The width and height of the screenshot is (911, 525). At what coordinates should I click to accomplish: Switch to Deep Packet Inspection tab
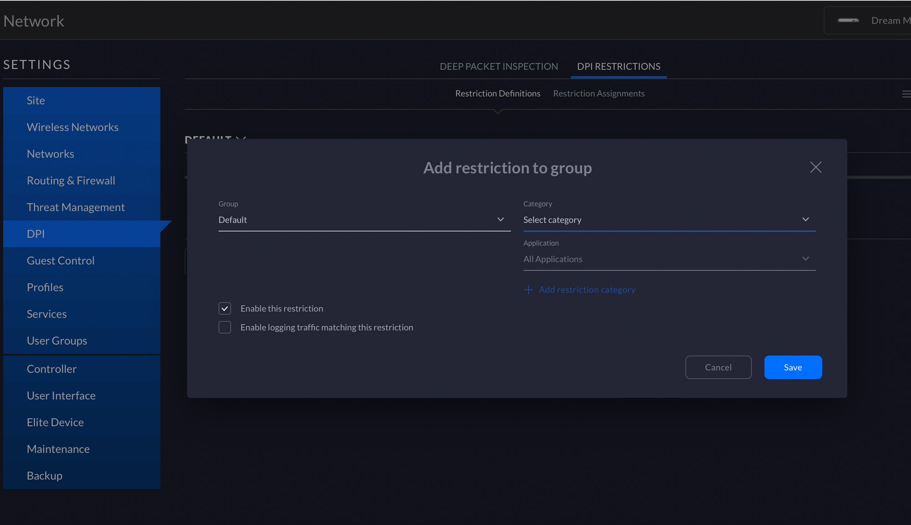pos(499,66)
